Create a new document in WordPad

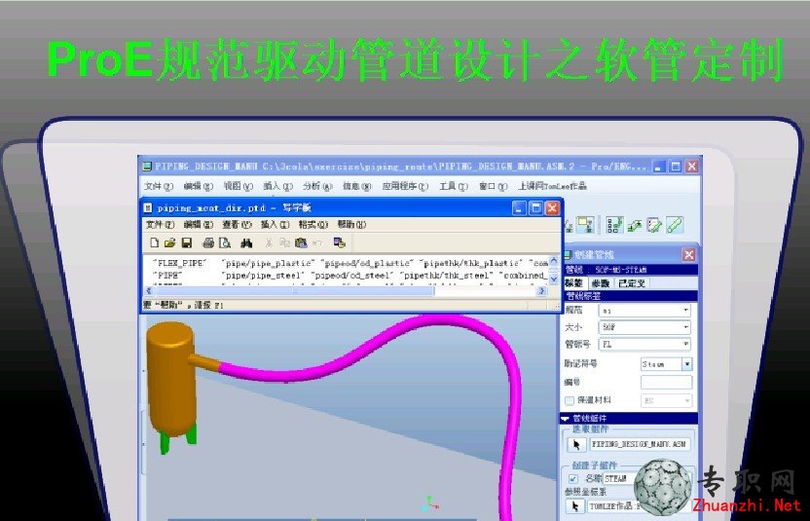click(x=154, y=242)
